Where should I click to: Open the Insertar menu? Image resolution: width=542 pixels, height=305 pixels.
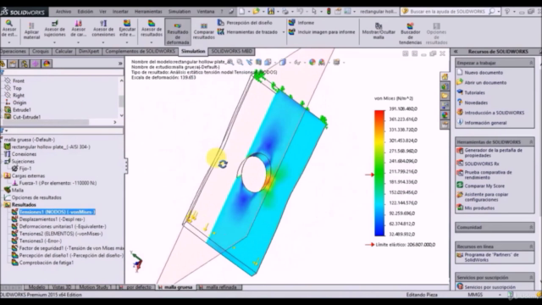[120, 11]
